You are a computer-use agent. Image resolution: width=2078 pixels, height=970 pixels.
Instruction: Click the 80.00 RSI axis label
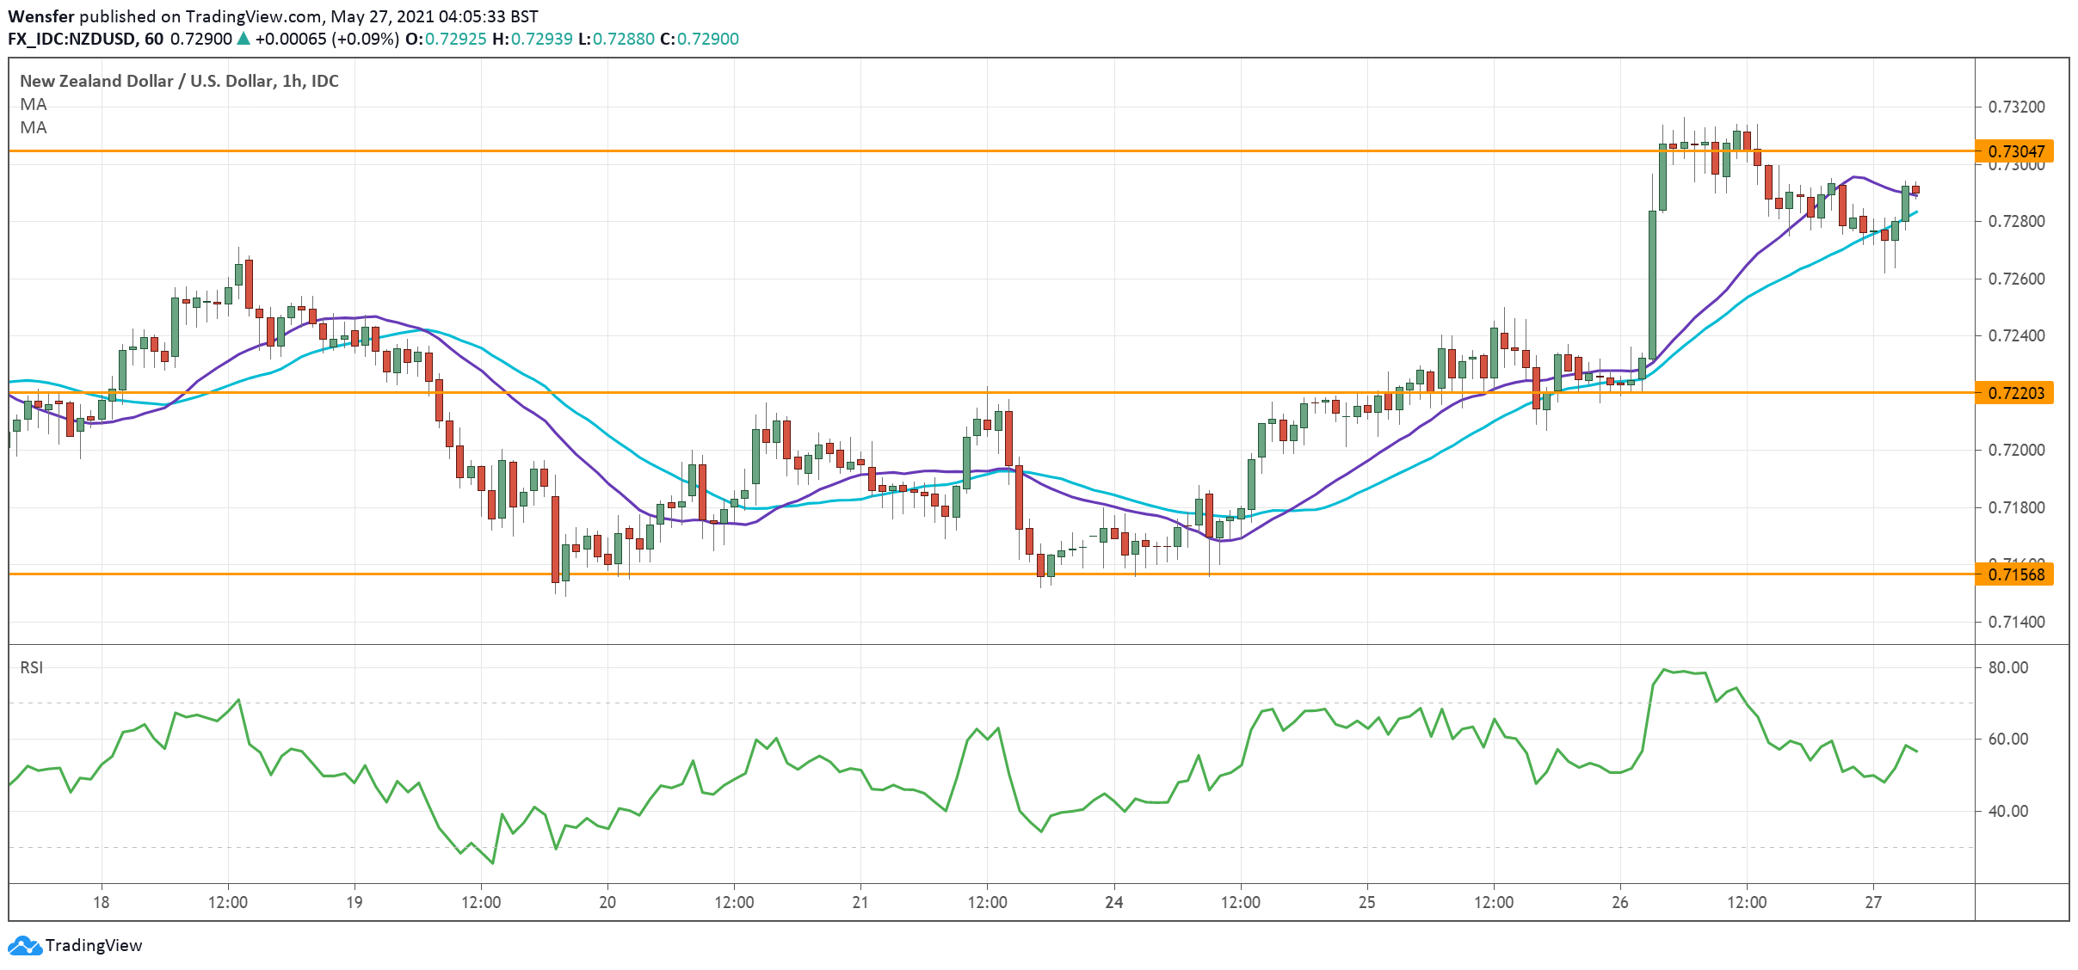pyautogui.click(x=2007, y=667)
